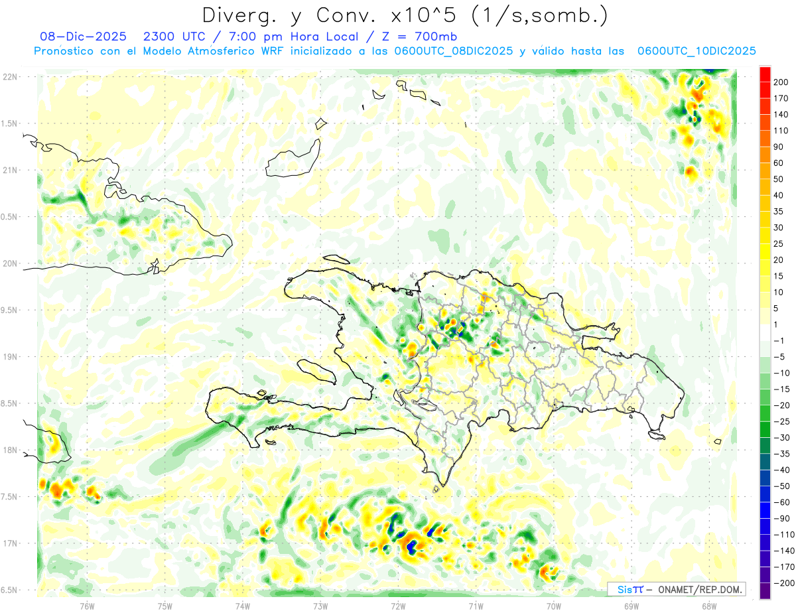Viewport: 796px width, 615px height.
Task: Click the colorbar value '-40'
Action: [782, 470]
